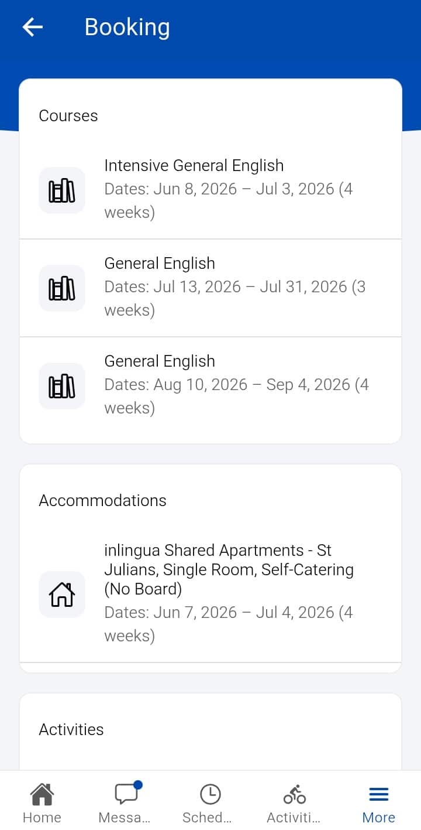Select General English Aug 10 – Sep 4 course
The image size is (421, 830).
pyautogui.click(x=210, y=386)
